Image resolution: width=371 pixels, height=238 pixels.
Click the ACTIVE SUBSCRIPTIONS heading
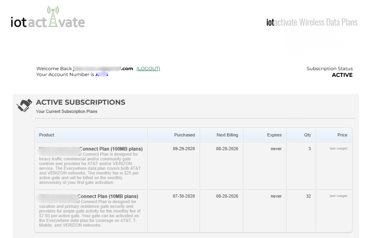point(81,102)
